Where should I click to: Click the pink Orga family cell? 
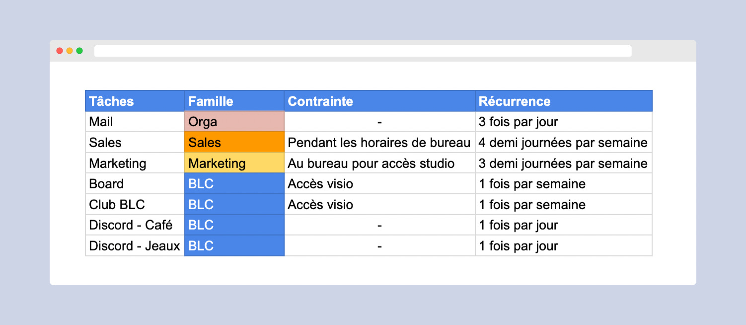pyautogui.click(x=234, y=122)
